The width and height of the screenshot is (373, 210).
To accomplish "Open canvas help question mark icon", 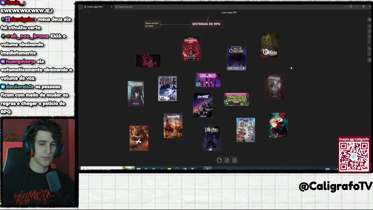I will pos(370,60).
